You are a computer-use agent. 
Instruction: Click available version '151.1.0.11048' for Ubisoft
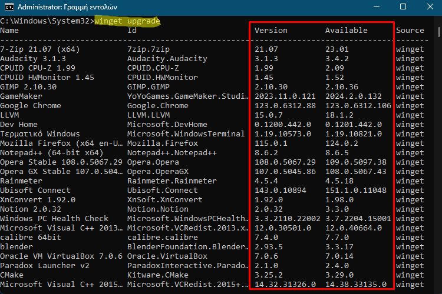(x=356, y=191)
